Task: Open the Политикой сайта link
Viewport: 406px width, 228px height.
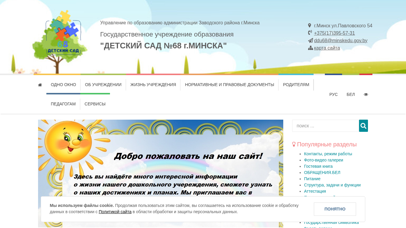Action: (x=115, y=212)
